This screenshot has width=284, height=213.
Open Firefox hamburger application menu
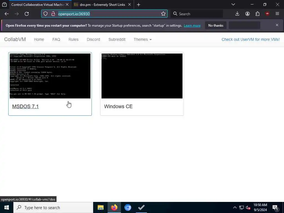tap(277, 14)
